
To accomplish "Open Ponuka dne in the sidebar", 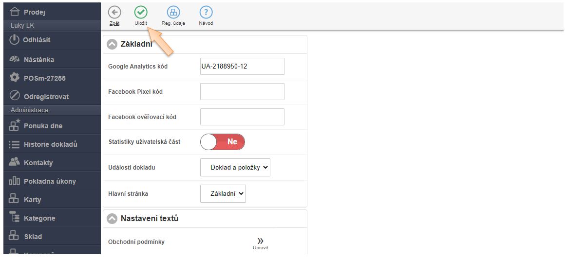I will click(x=43, y=126).
